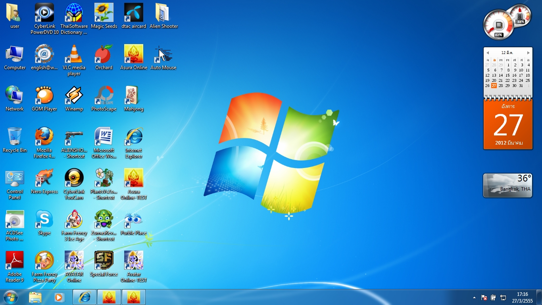The height and width of the screenshot is (305, 542).
Task: Open the taskbar clock showing 17:16
Action: click(x=523, y=297)
